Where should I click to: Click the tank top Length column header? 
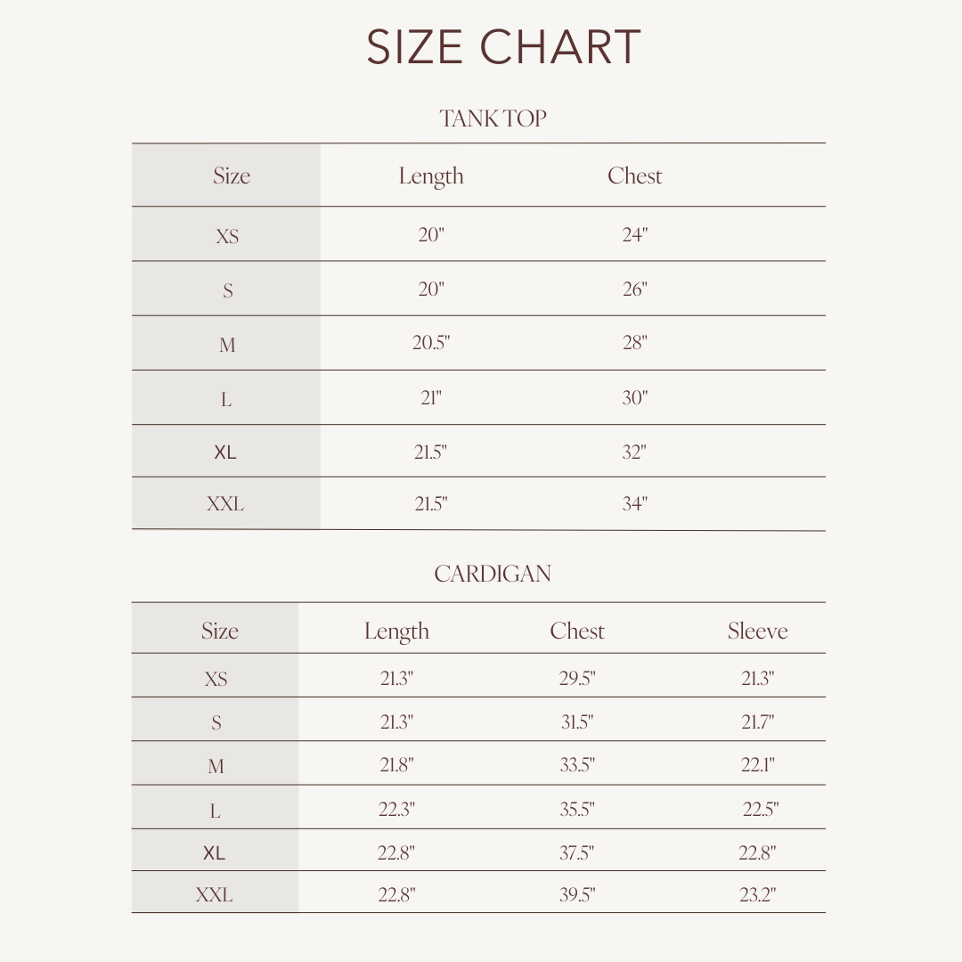tap(431, 176)
